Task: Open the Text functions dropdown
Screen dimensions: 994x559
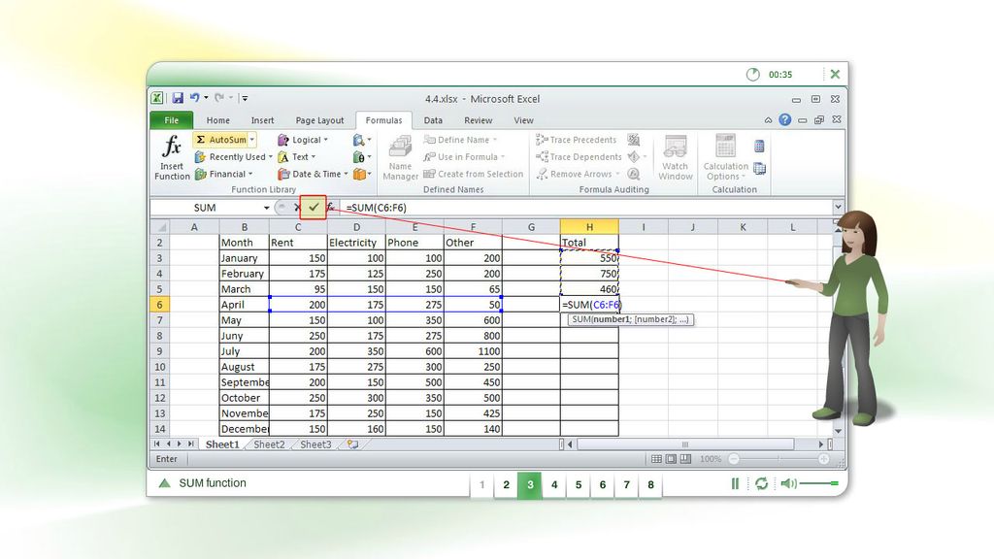Action: click(296, 156)
